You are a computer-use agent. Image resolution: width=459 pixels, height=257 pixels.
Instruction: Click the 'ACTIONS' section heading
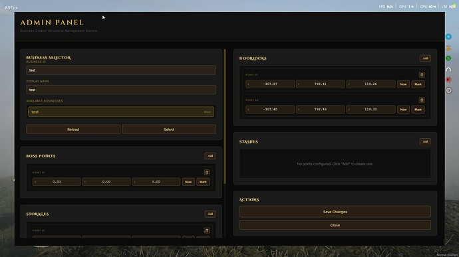(249, 200)
